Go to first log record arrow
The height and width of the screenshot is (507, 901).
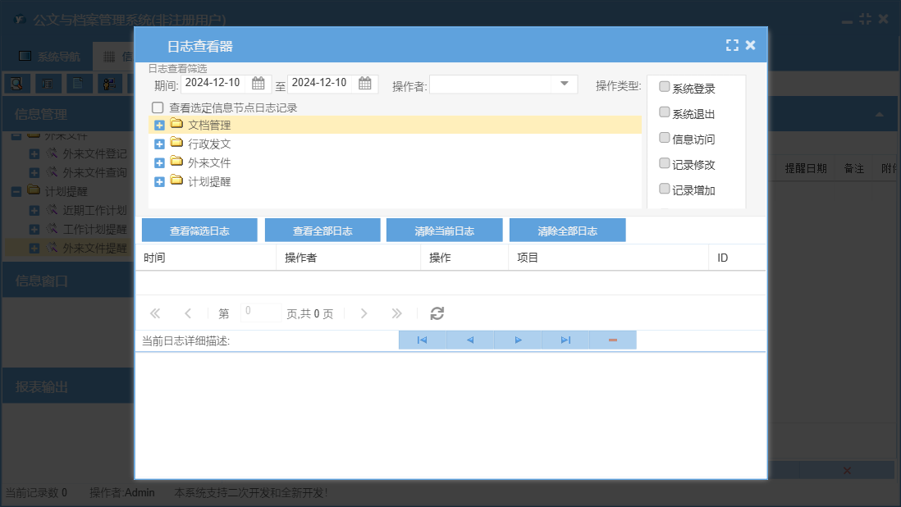[422, 340]
